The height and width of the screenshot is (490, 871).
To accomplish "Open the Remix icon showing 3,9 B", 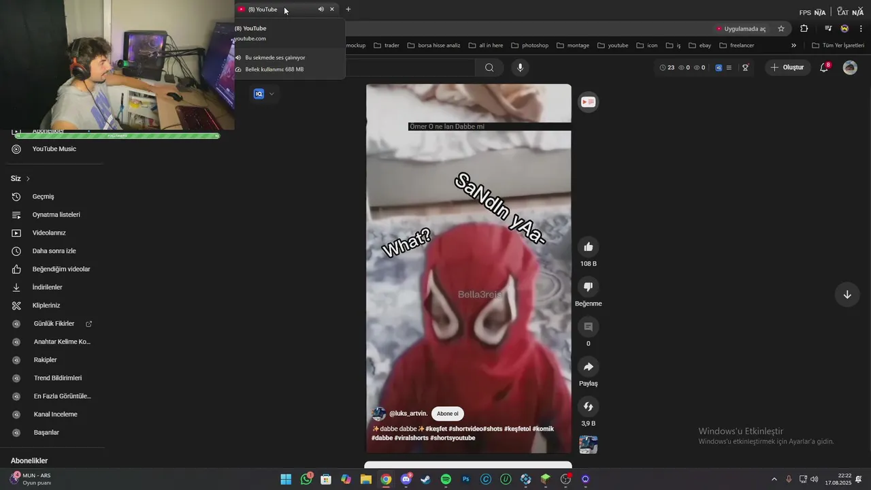I will [x=589, y=407].
